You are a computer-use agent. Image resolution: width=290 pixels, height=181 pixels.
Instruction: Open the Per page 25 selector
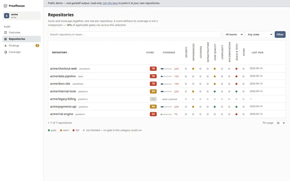click(280, 123)
